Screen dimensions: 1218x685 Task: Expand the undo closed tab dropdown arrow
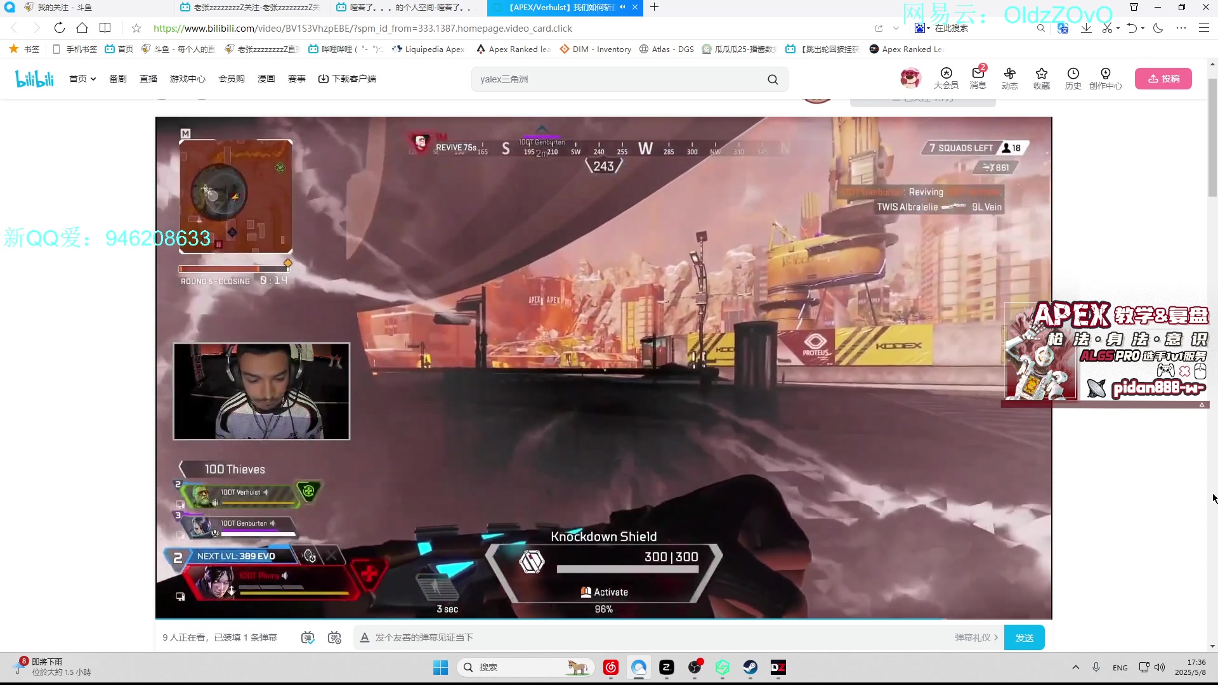pyautogui.click(x=1143, y=28)
